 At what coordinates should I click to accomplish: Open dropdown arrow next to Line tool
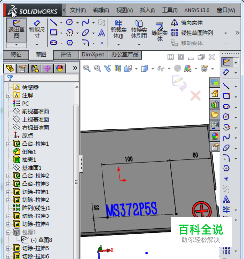(61, 23)
